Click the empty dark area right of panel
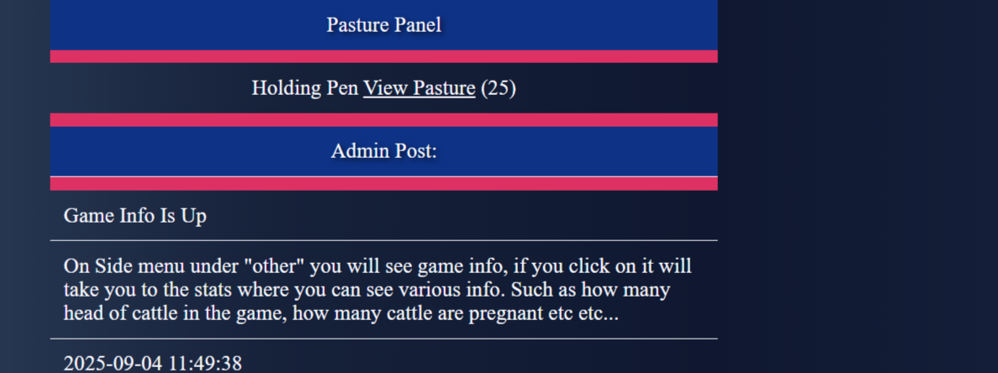Image resolution: width=998 pixels, height=373 pixels. (858, 185)
